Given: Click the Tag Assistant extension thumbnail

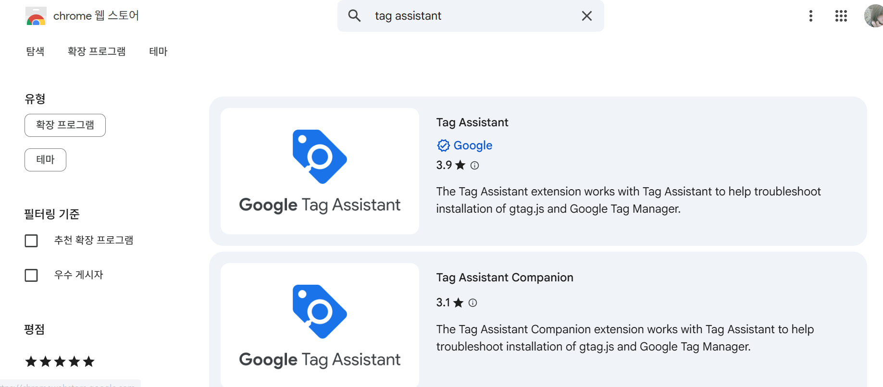Looking at the screenshot, I should (x=320, y=171).
